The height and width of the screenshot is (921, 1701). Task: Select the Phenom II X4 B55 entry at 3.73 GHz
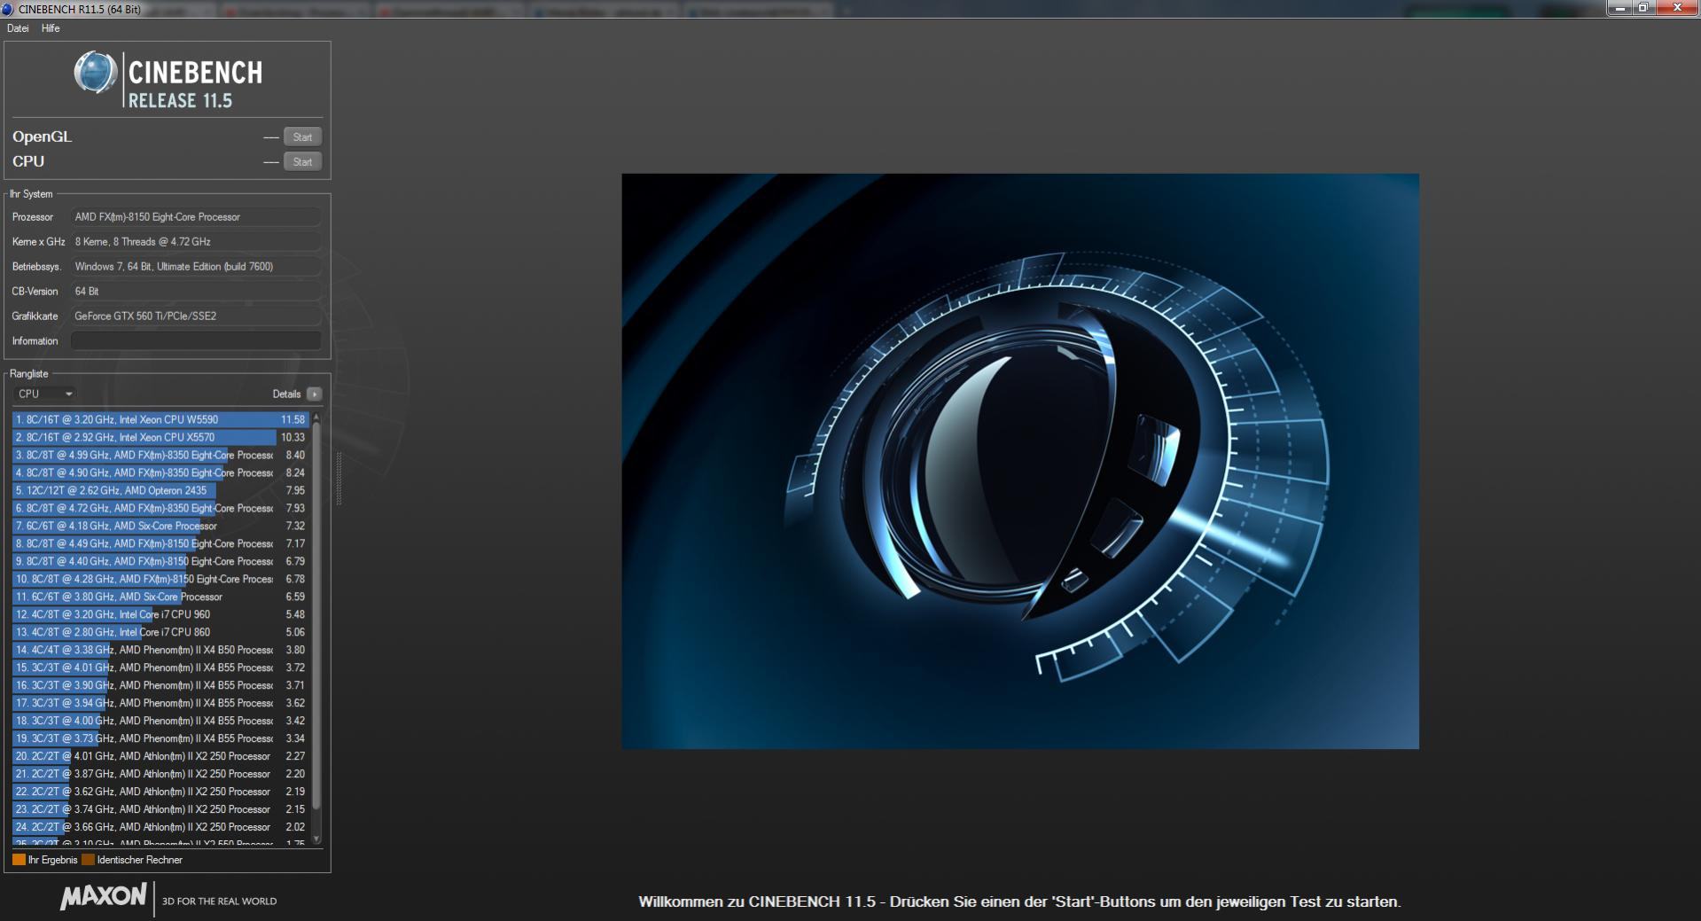pyautogui.click(x=160, y=738)
